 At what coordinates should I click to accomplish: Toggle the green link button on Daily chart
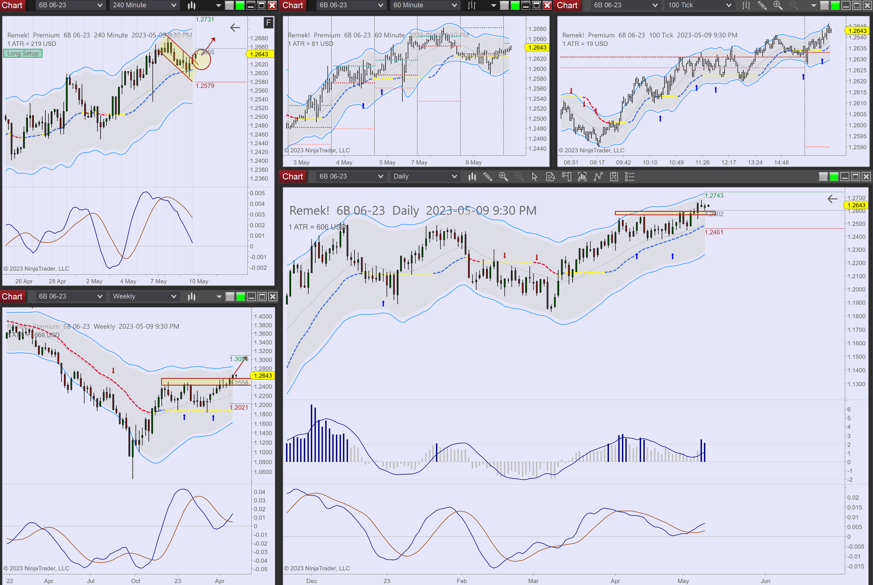834,177
